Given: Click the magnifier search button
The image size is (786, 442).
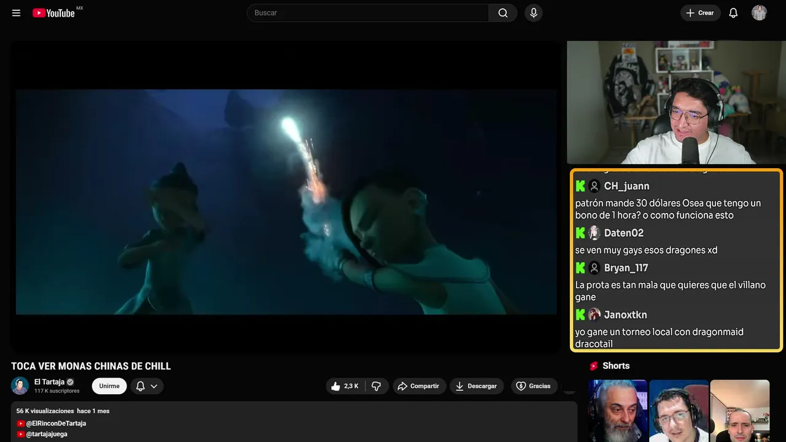Looking at the screenshot, I should (x=503, y=13).
